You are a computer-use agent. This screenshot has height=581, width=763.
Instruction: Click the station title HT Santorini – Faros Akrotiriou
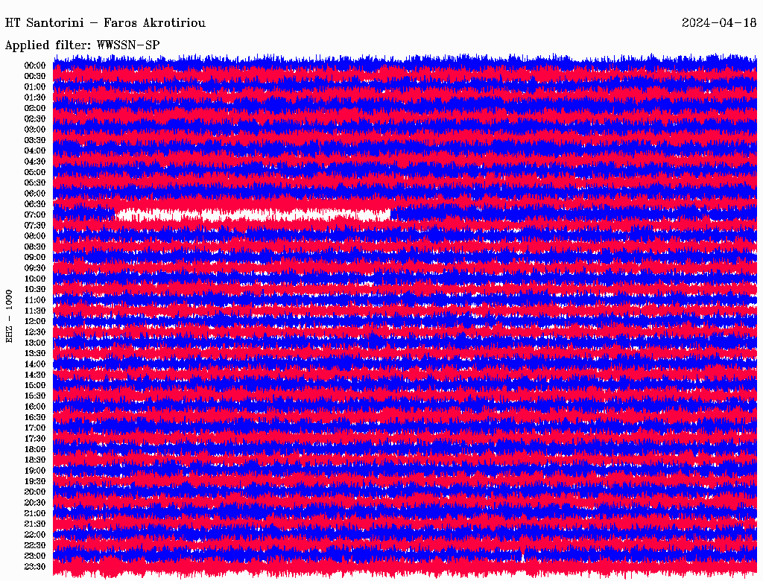(x=105, y=23)
